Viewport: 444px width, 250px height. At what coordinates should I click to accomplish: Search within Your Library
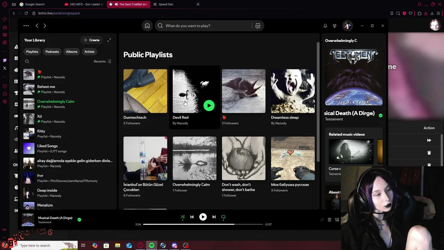[27, 61]
